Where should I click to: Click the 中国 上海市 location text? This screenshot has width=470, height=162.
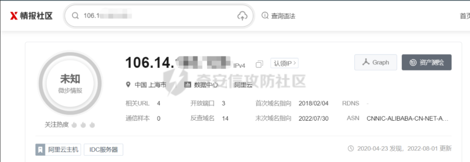(151, 85)
